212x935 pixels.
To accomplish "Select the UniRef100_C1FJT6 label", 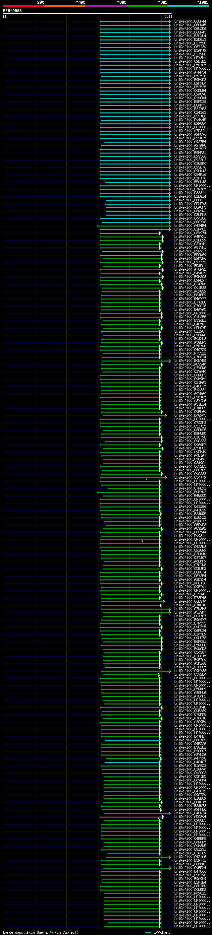I will coord(190,178).
